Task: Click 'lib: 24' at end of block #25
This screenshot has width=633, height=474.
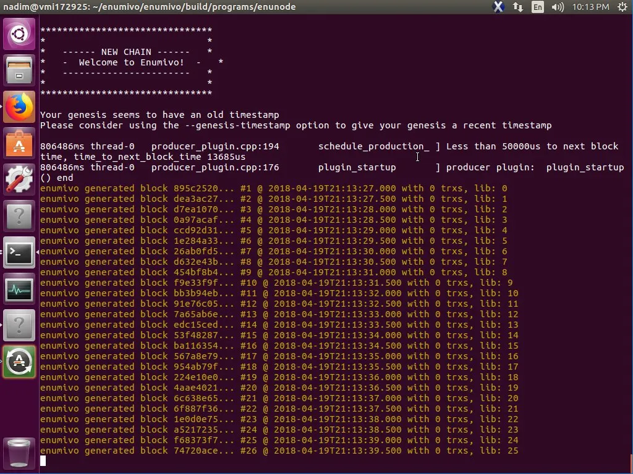Action: coord(499,439)
